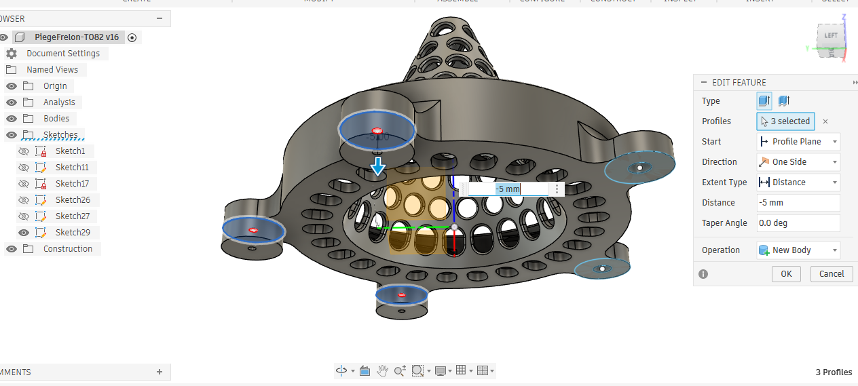Select the Orbit tool in navigation bar
The width and height of the screenshot is (858, 386).
pyautogui.click(x=341, y=370)
